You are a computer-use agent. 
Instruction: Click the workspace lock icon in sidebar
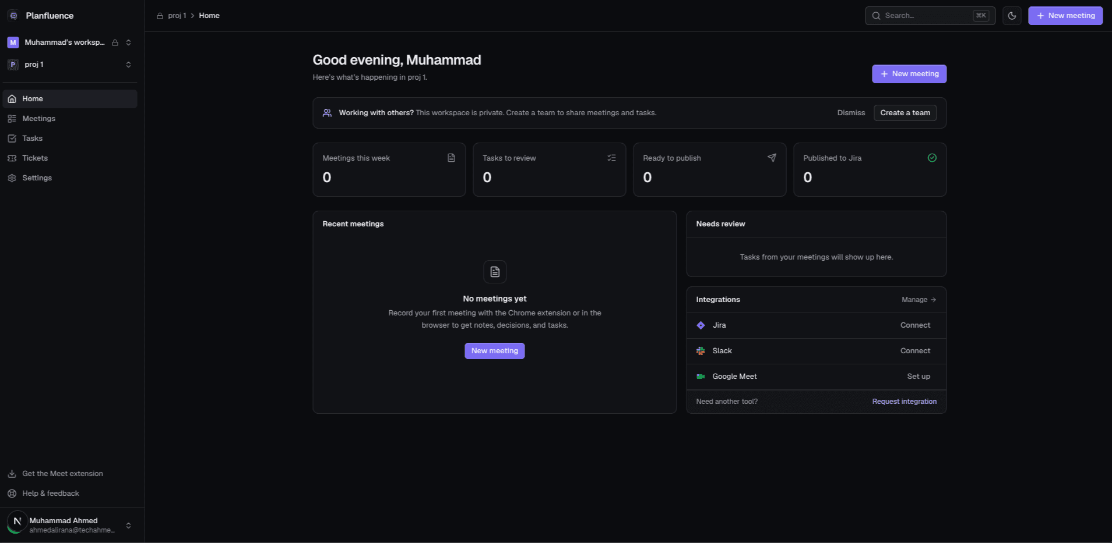pos(115,42)
